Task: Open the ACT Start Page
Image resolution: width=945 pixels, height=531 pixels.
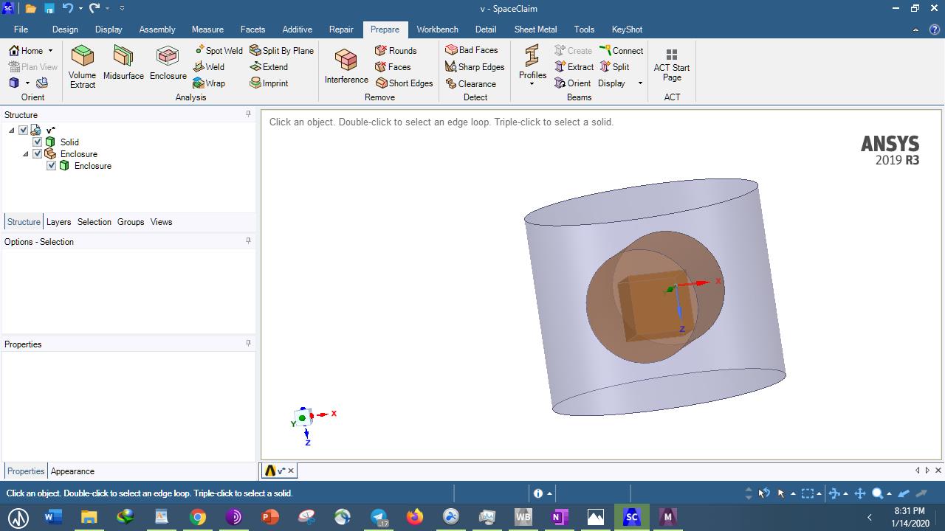Action: (x=672, y=65)
